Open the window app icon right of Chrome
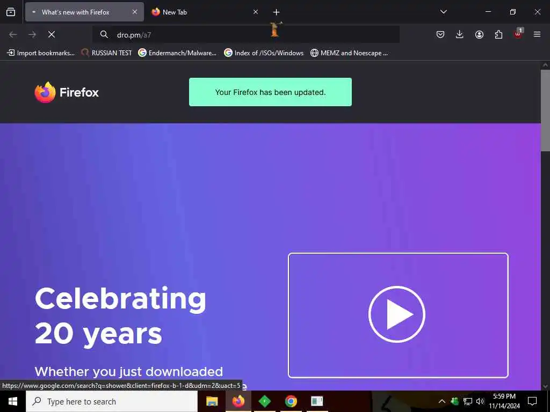550x412 pixels. [317, 401]
